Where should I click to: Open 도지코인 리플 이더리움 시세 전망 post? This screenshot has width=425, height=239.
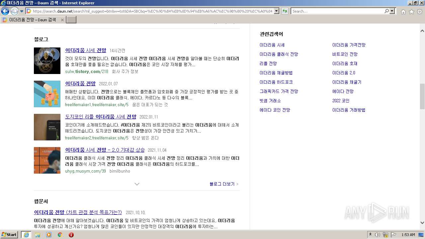tap(101, 117)
